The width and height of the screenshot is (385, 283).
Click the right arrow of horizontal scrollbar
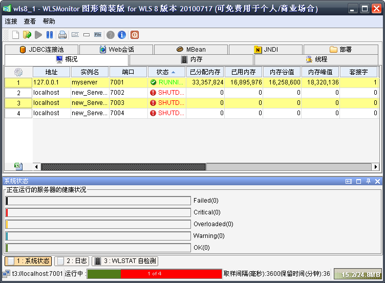click(x=375, y=167)
